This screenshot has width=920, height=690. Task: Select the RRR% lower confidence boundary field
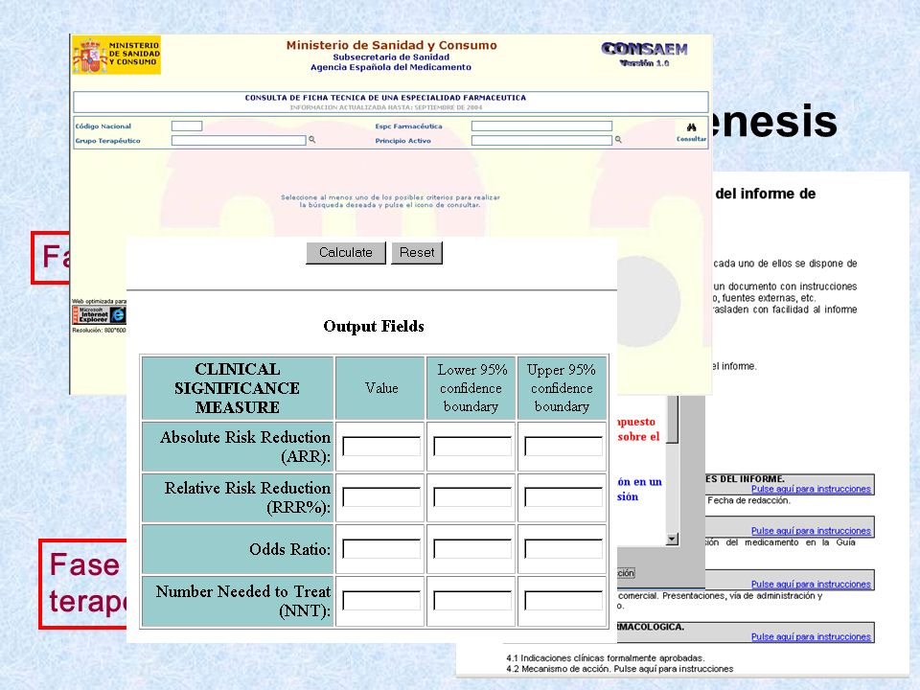(472, 497)
